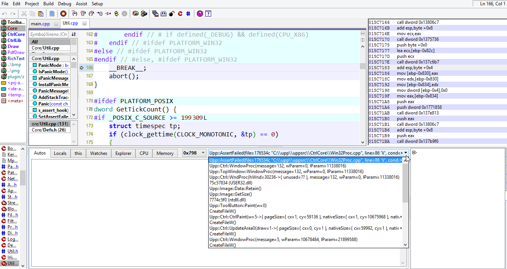Viewport: 507px width, 269px height.
Task: Toggle symbol sort order A-Z button
Action: 74,34
